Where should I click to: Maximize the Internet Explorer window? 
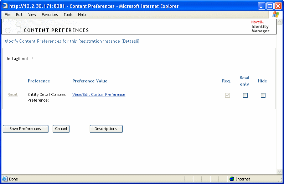(x=269, y=6)
